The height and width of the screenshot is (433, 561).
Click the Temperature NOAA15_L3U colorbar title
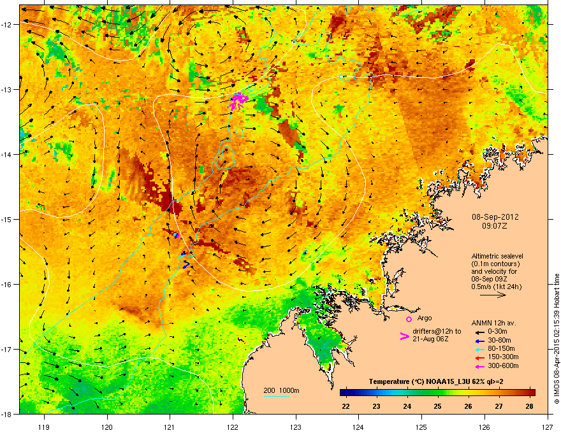click(x=436, y=381)
